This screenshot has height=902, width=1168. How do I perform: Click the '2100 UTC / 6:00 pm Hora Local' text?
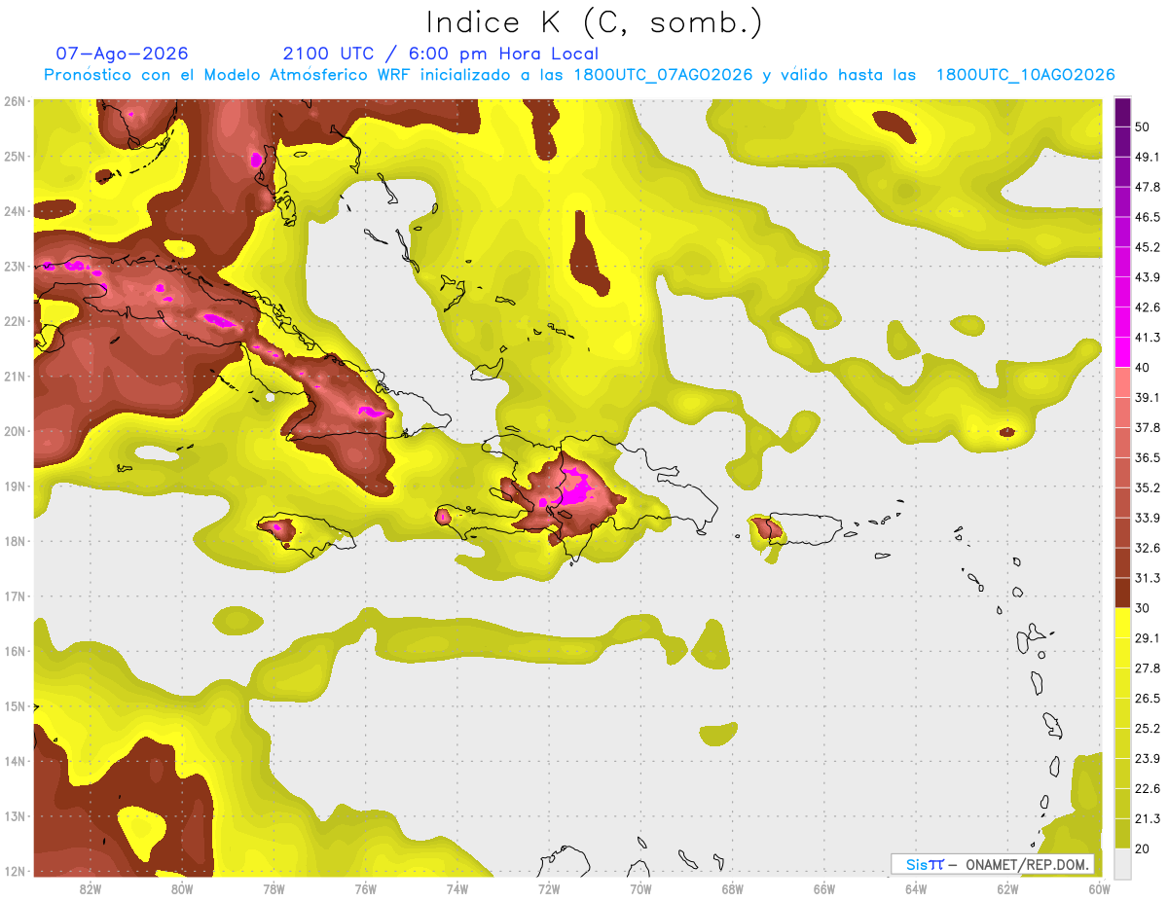(440, 54)
